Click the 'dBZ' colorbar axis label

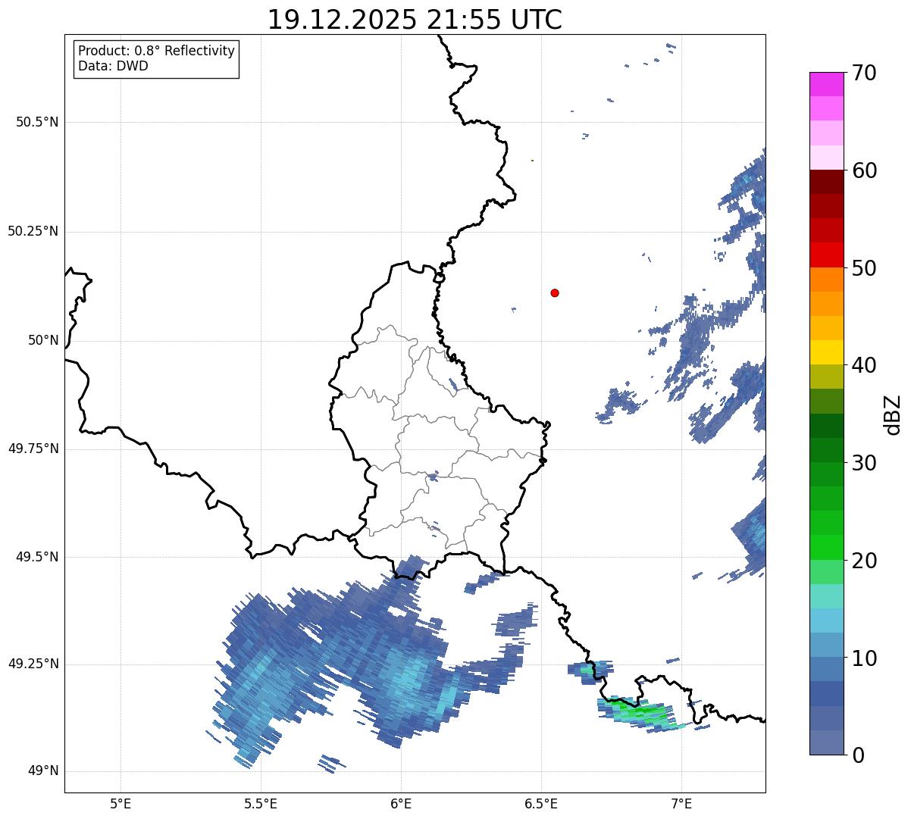tap(893, 414)
